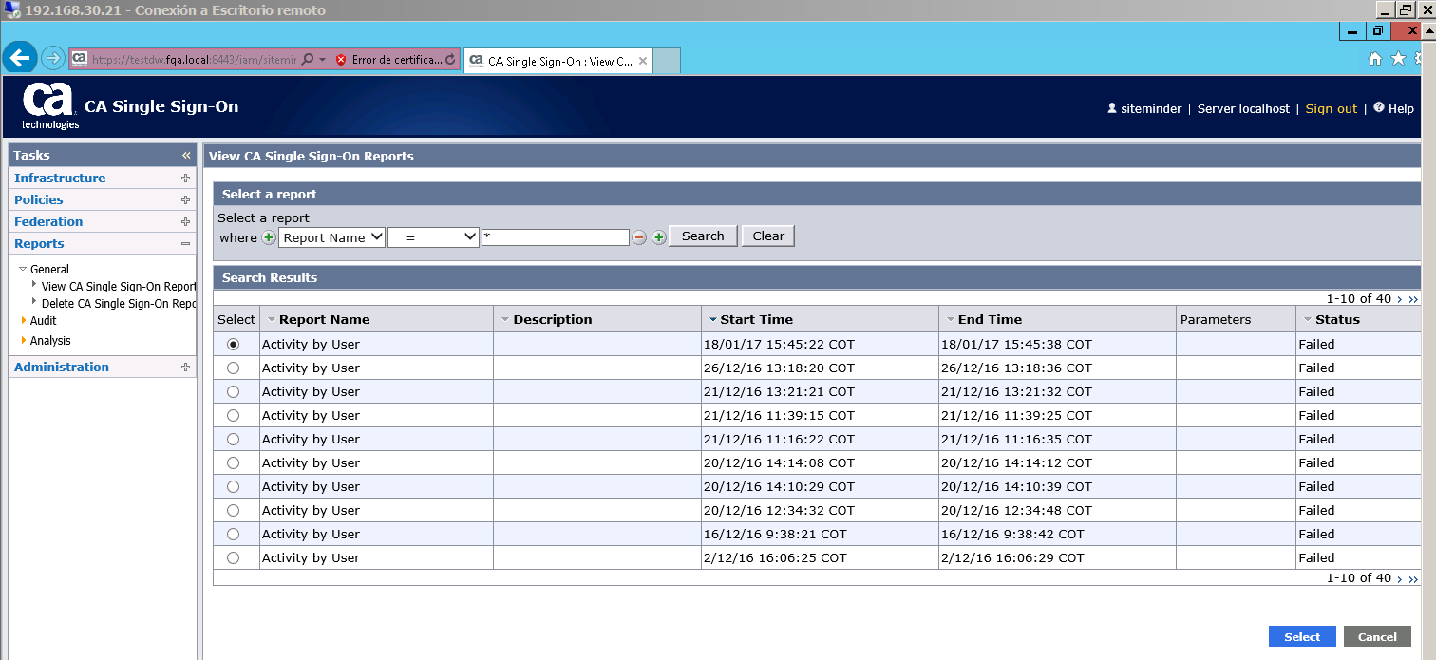Click the refresh icon in the address bar
1436x660 pixels.
click(x=450, y=60)
